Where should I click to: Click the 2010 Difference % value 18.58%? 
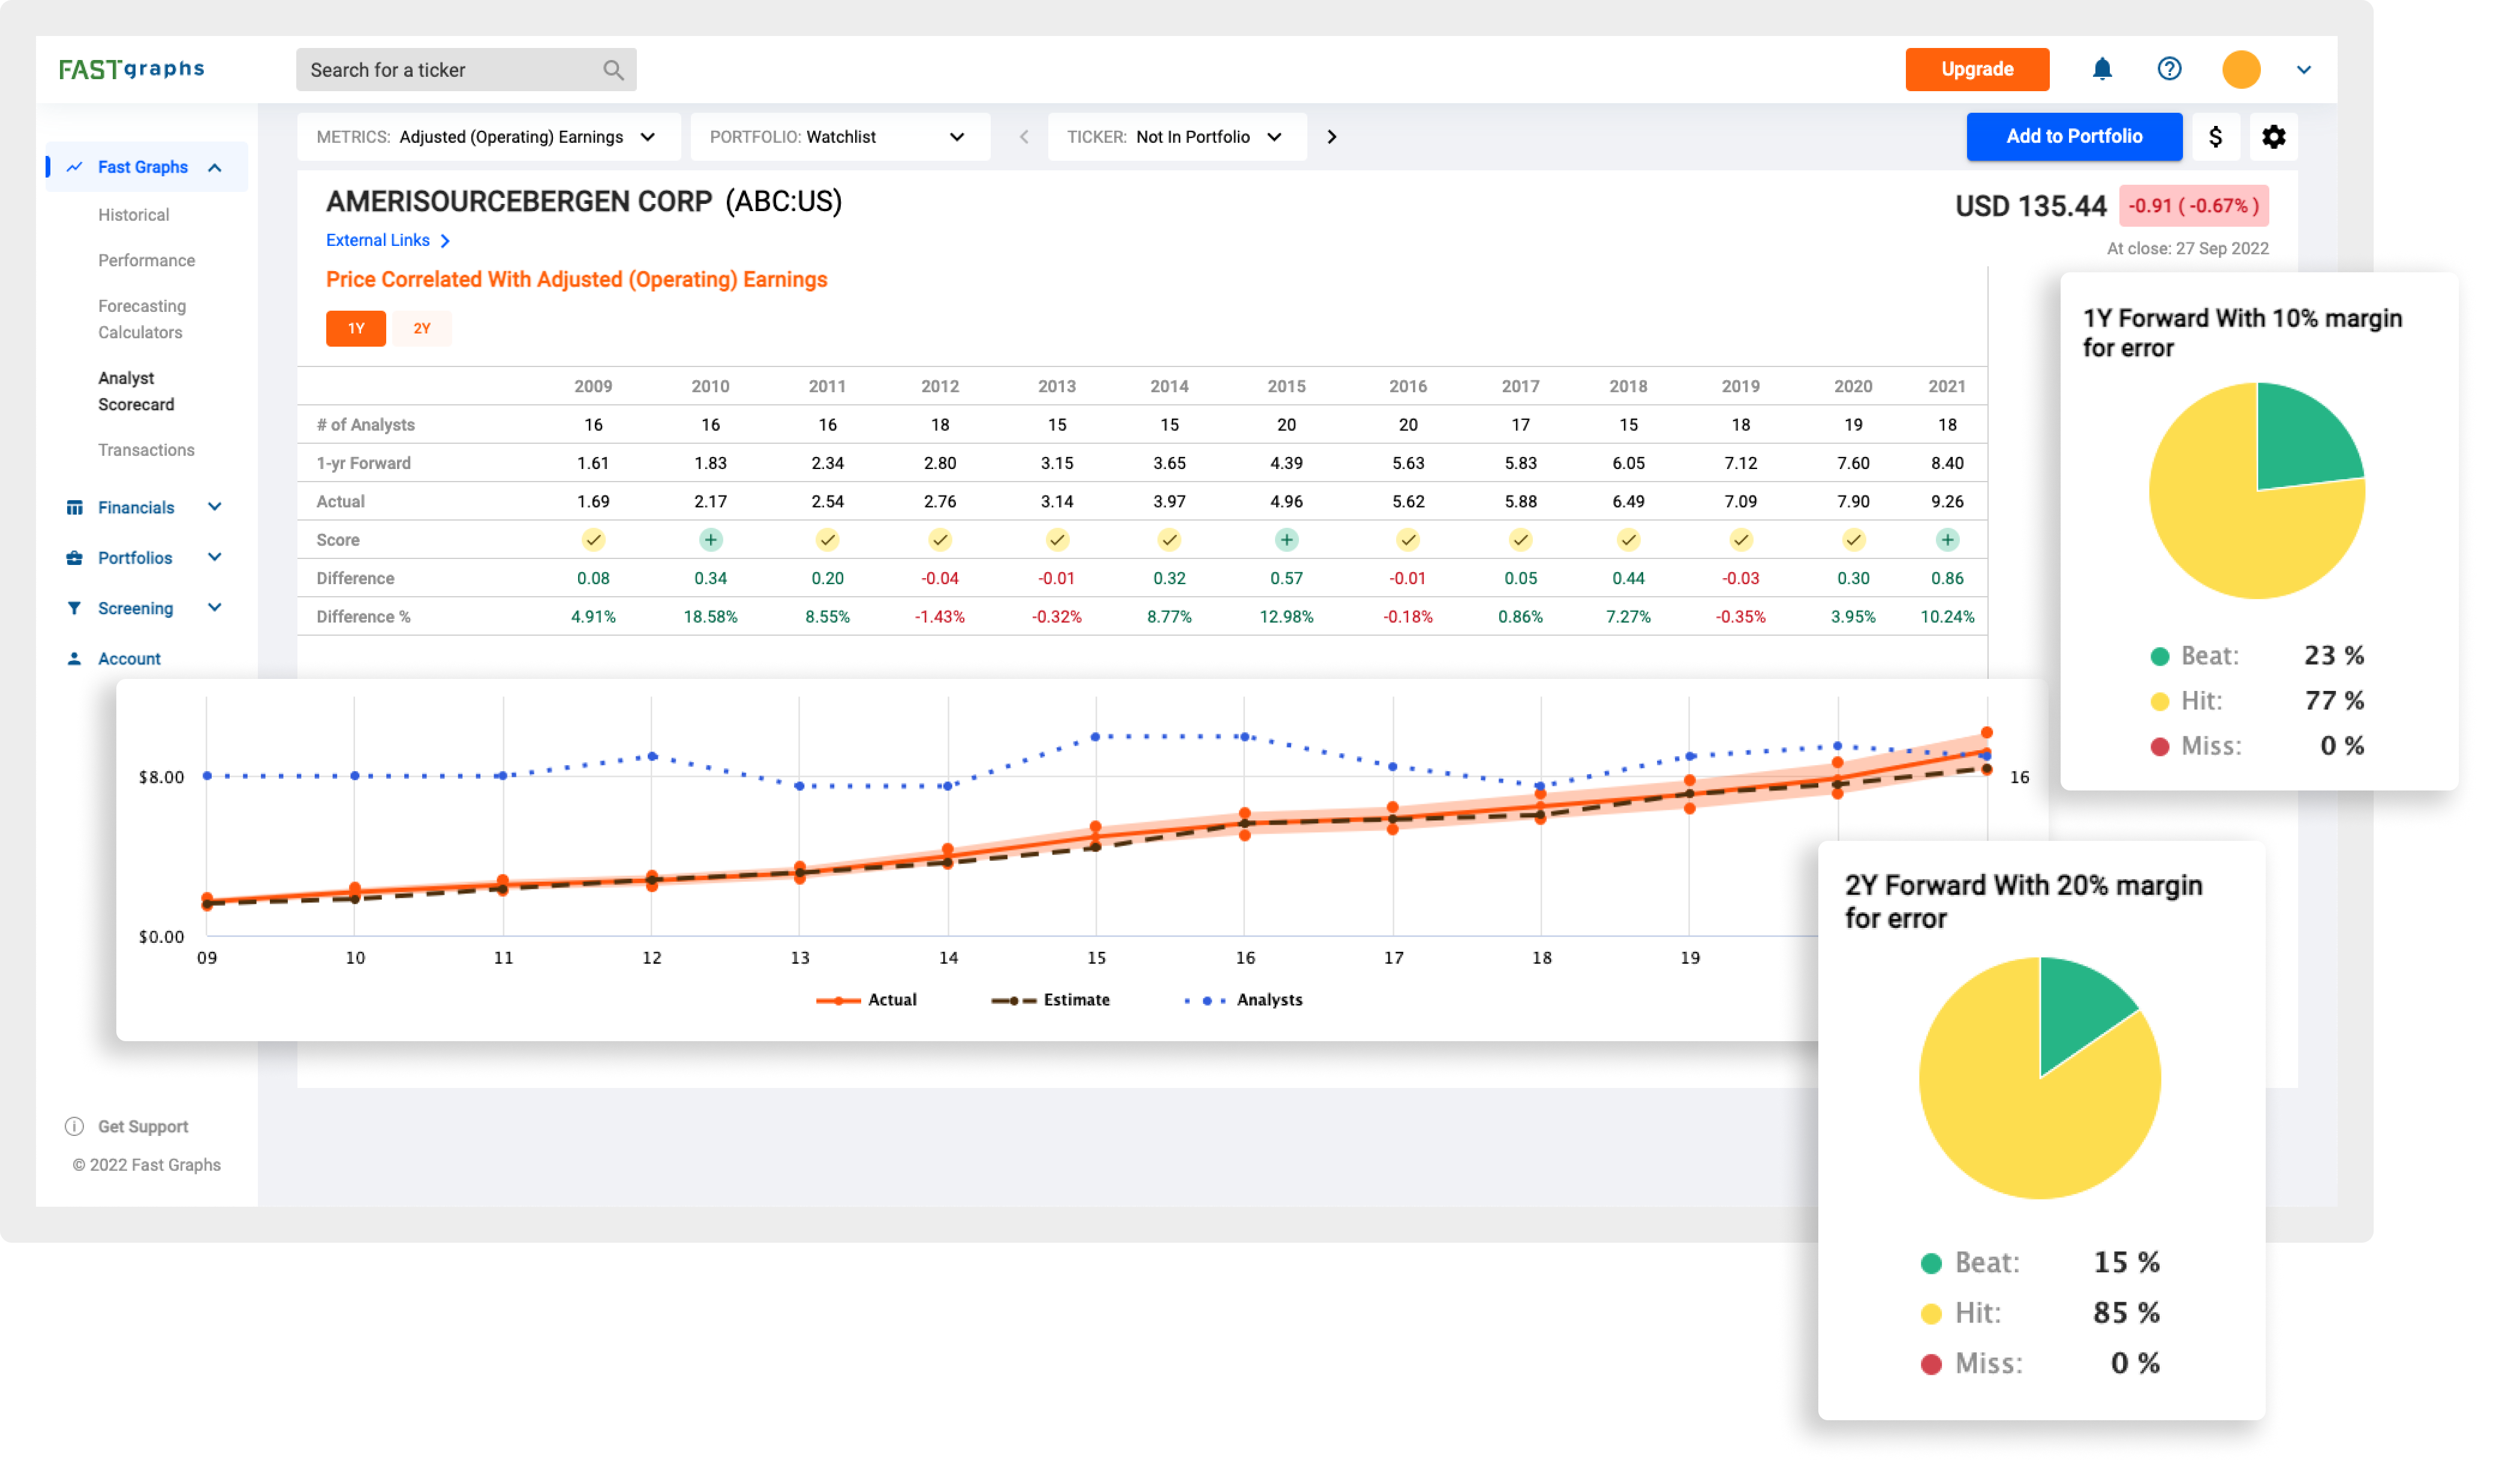click(x=710, y=616)
